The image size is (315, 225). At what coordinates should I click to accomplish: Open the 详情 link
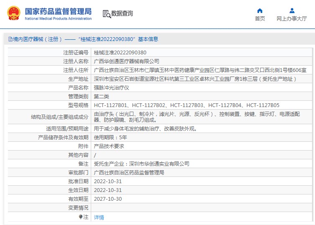(x=99, y=217)
